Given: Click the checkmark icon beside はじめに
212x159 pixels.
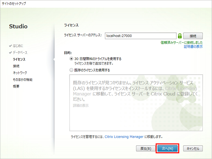Looking at the screenshot, I should click(x=11, y=46).
